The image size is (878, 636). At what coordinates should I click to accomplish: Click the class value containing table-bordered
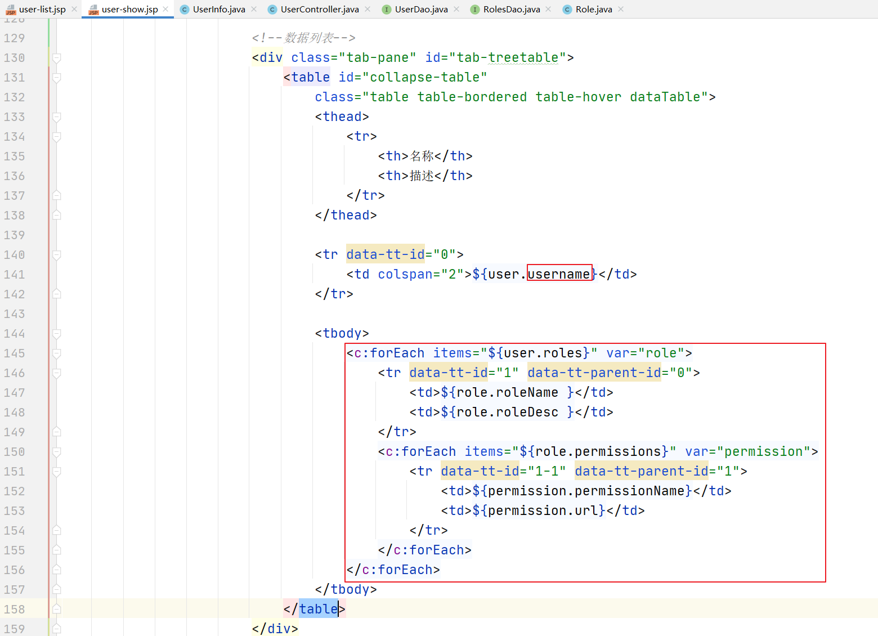[x=535, y=97]
